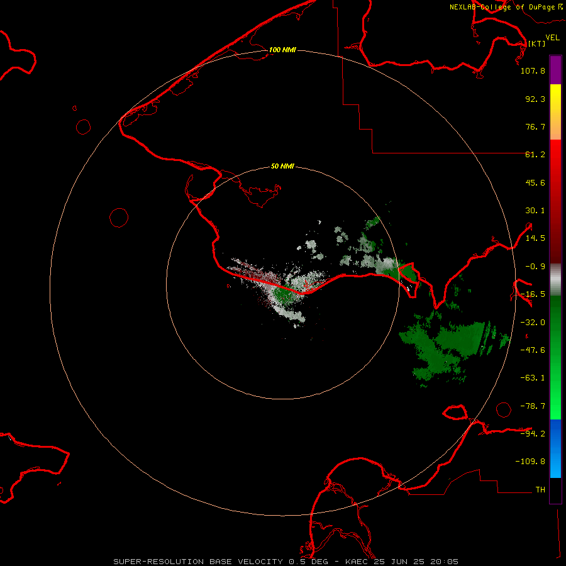The height and width of the screenshot is (566, 566).
Task: Click the -47.6 scale value
Action: pyautogui.click(x=533, y=350)
